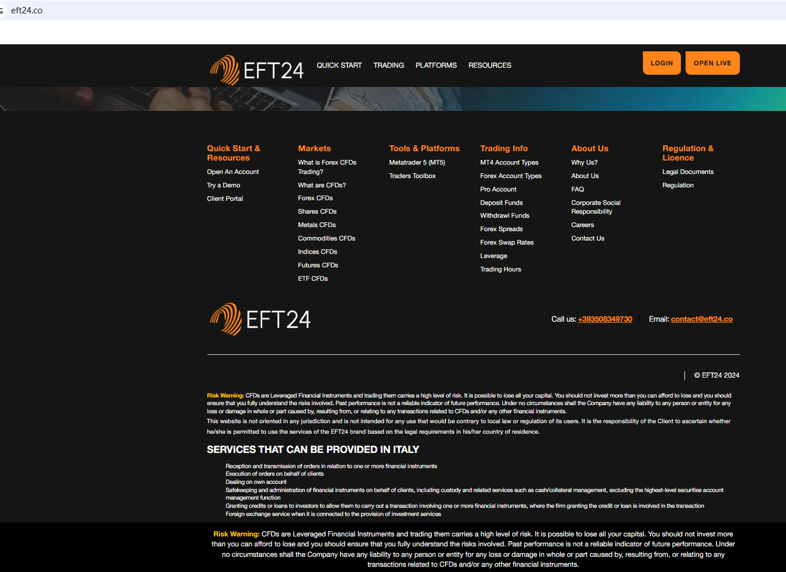The height and width of the screenshot is (572, 786).
Task: Click the Risk Warning label in bottom banner
Action: click(237, 534)
